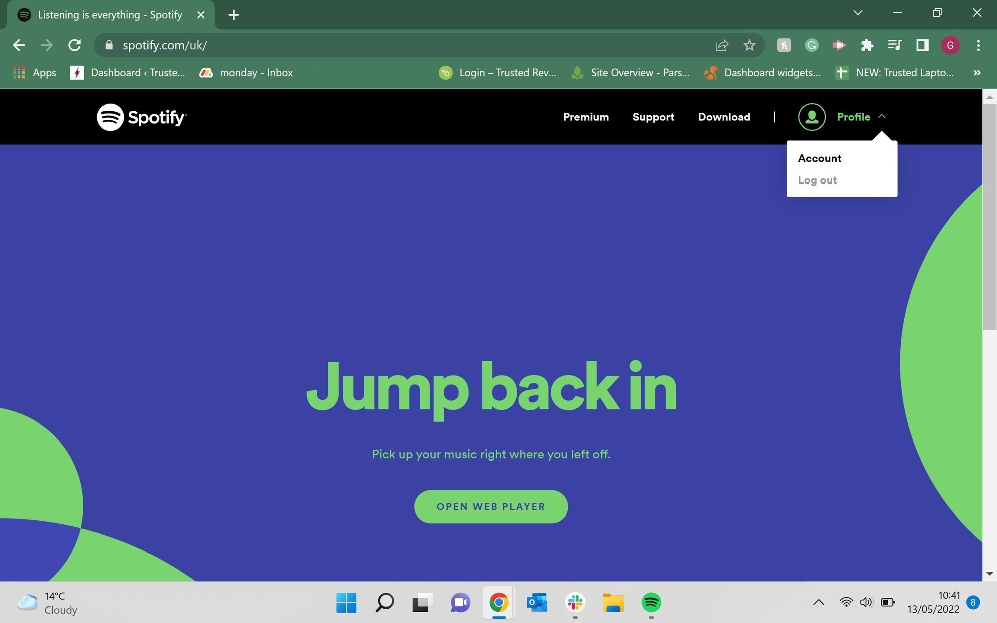Open the monday - Inbox bookmark
Image resolution: width=997 pixels, height=623 pixels.
click(x=246, y=72)
